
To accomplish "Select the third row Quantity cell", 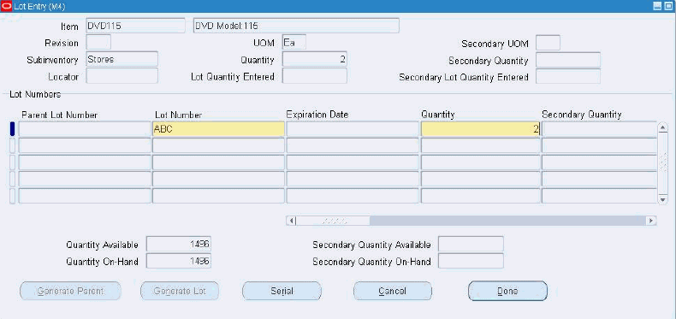I will [480, 162].
